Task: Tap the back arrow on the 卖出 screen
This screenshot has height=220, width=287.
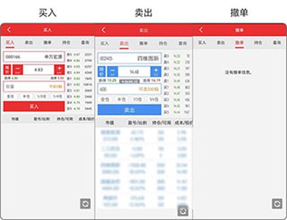Action: pos(103,30)
